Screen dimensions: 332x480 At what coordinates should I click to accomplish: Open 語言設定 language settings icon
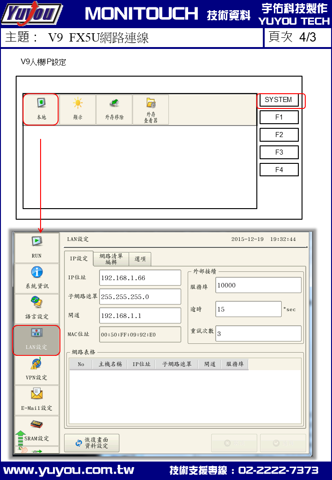[37, 309]
